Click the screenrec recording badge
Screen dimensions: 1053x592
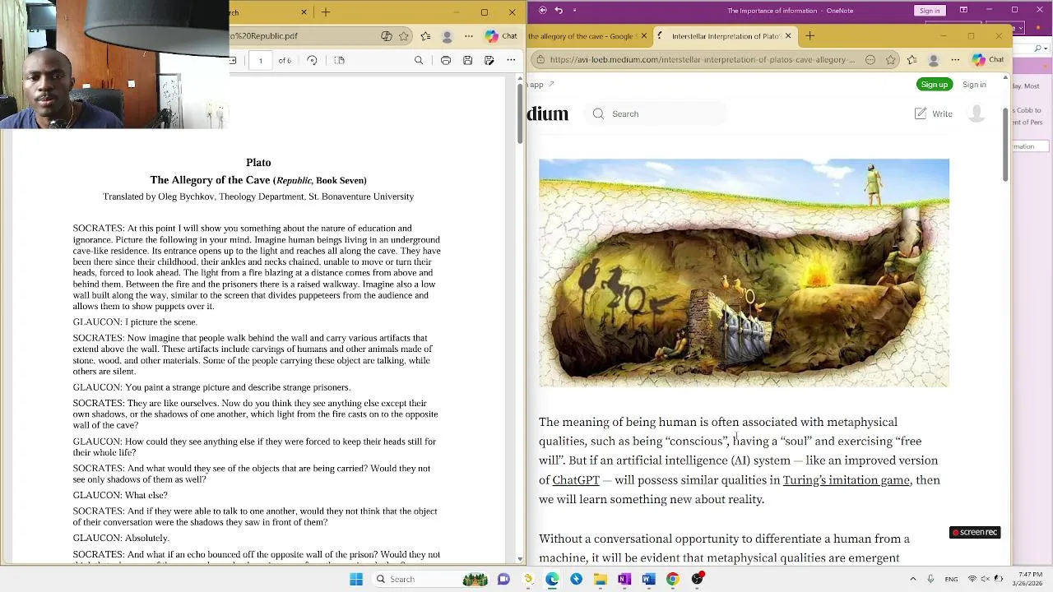pyautogui.click(x=975, y=532)
